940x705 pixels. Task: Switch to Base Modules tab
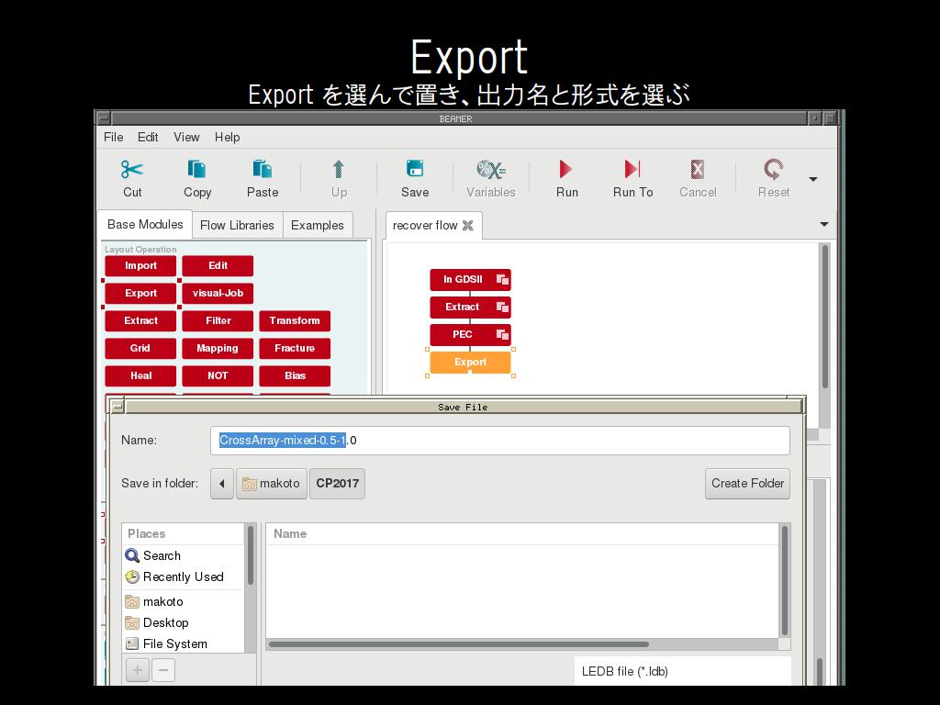coord(145,225)
